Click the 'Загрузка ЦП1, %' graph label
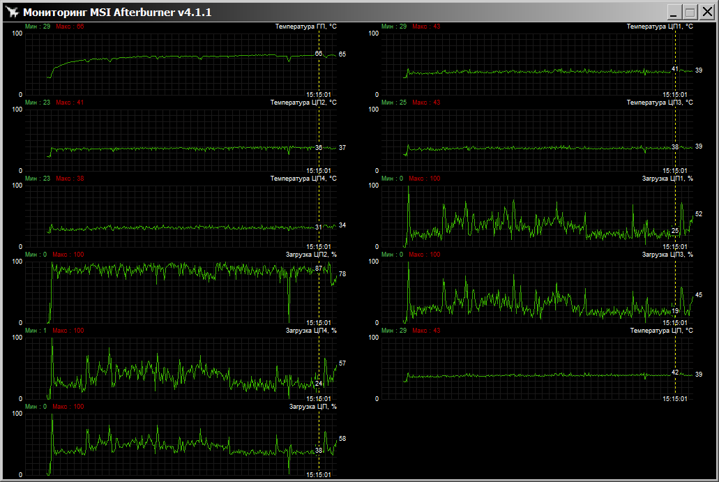 pyautogui.click(x=667, y=179)
